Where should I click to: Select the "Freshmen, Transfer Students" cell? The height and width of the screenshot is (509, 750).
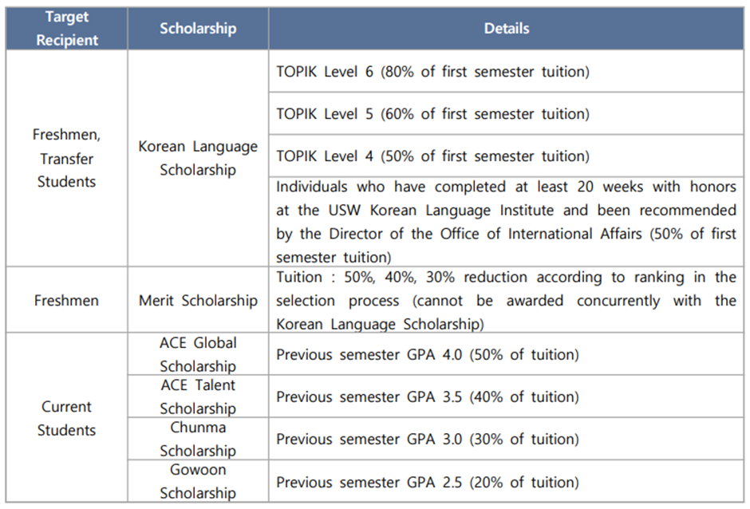coord(66,158)
